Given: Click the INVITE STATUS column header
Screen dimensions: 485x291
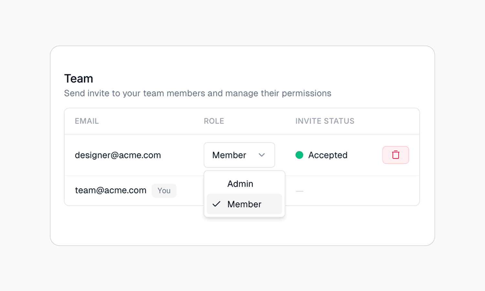Looking at the screenshot, I should pyautogui.click(x=325, y=121).
